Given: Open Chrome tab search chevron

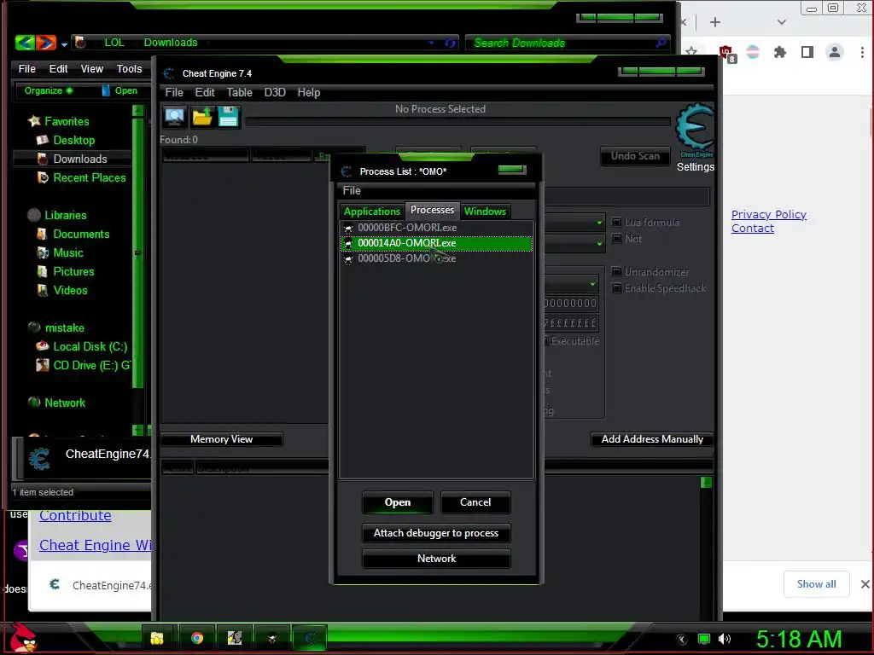Looking at the screenshot, I should [x=782, y=22].
